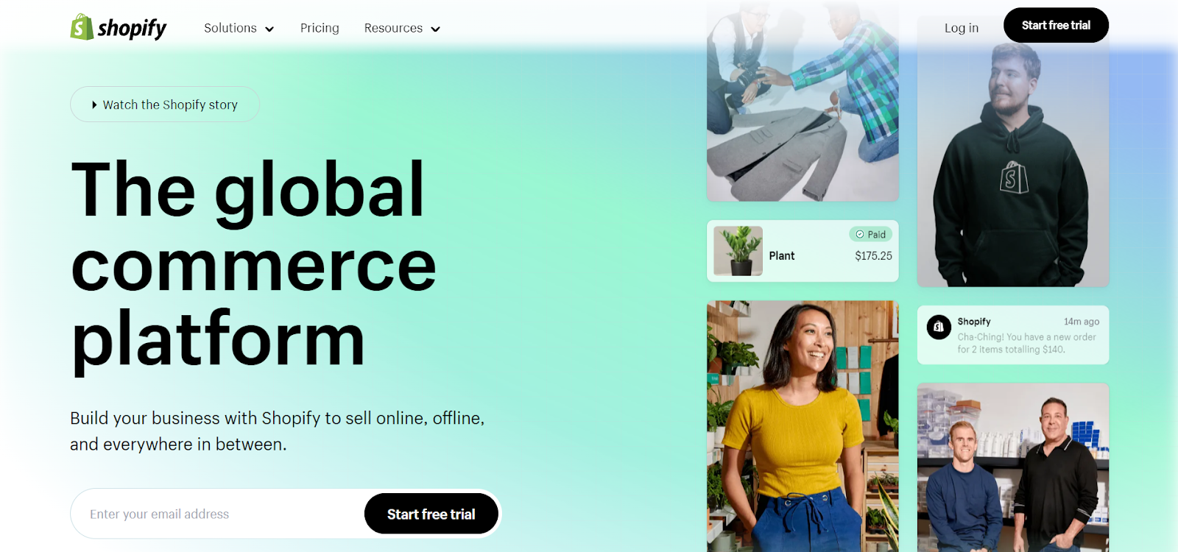Click the Paid checkmark badge icon
This screenshot has width=1178, height=552.
pyautogui.click(x=860, y=235)
